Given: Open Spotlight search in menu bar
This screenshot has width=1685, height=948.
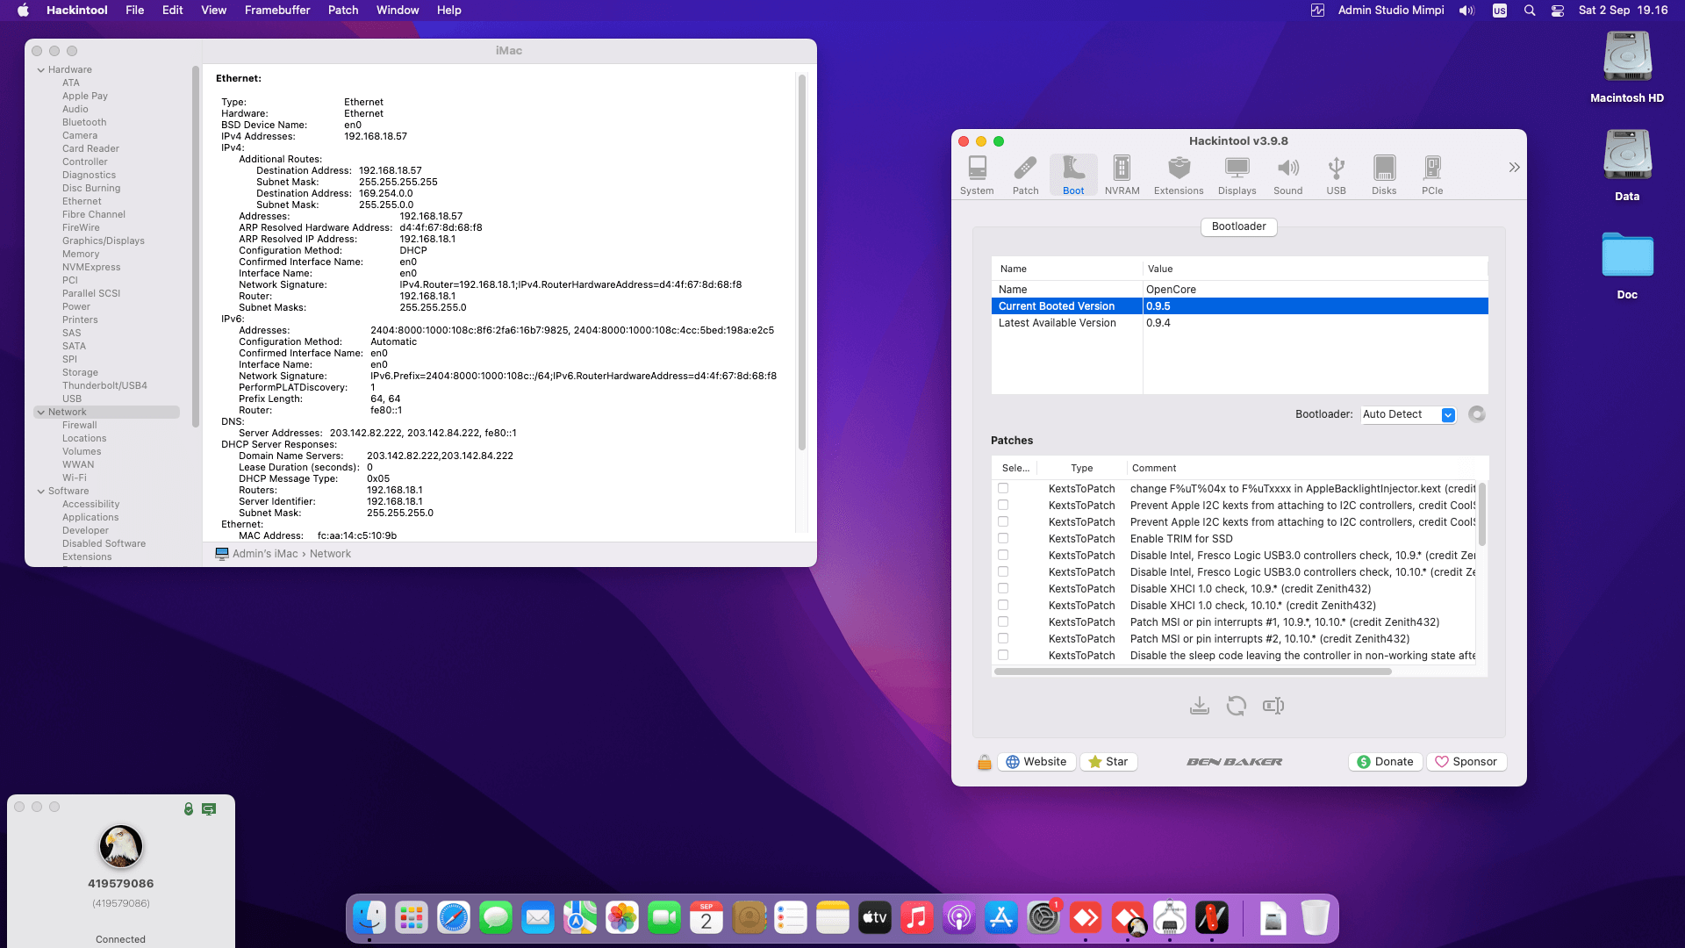Looking at the screenshot, I should [x=1530, y=11].
